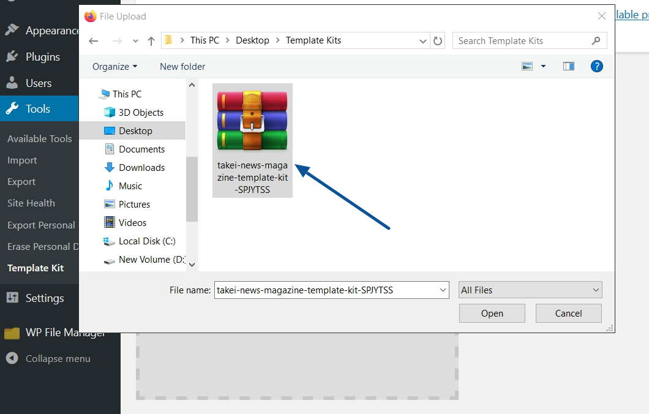Click the Local Disk drive icon

[109, 241]
